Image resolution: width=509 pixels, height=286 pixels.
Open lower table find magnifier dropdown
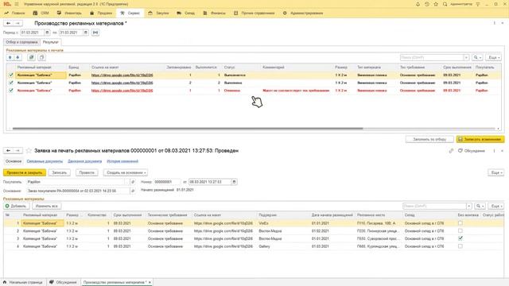click(480, 206)
